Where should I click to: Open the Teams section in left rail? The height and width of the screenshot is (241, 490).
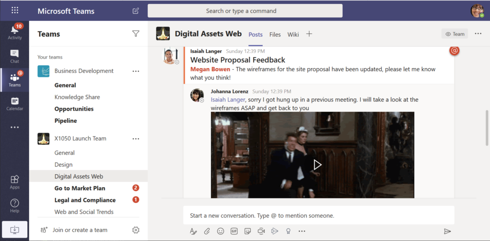pos(15,80)
